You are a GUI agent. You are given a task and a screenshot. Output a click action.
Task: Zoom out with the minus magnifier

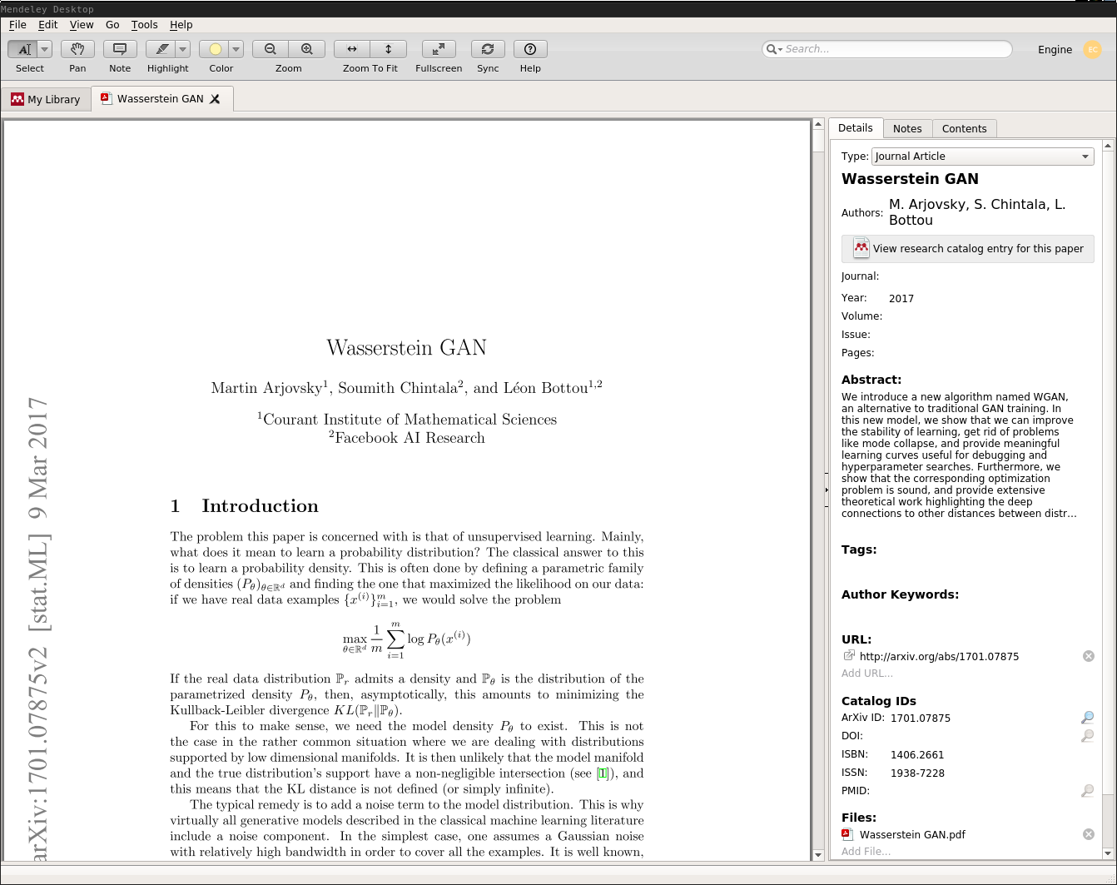click(271, 49)
